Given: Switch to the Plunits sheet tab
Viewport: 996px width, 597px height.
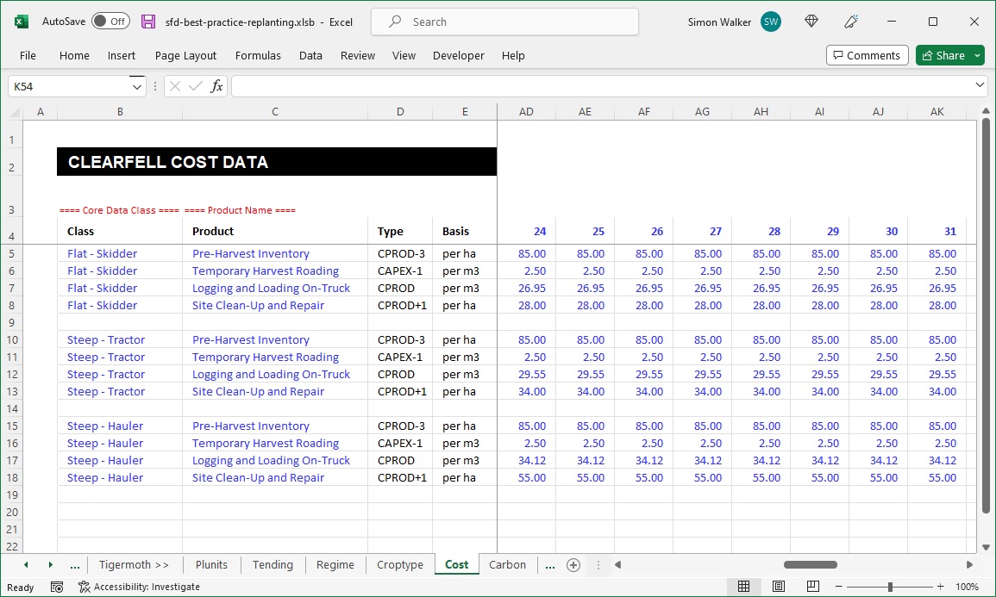Looking at the screenshot, I should [x=211, y=564].
